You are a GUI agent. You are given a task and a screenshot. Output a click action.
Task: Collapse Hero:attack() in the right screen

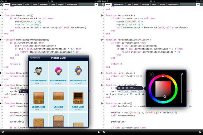pyautogui.click(x=102, y=15)
